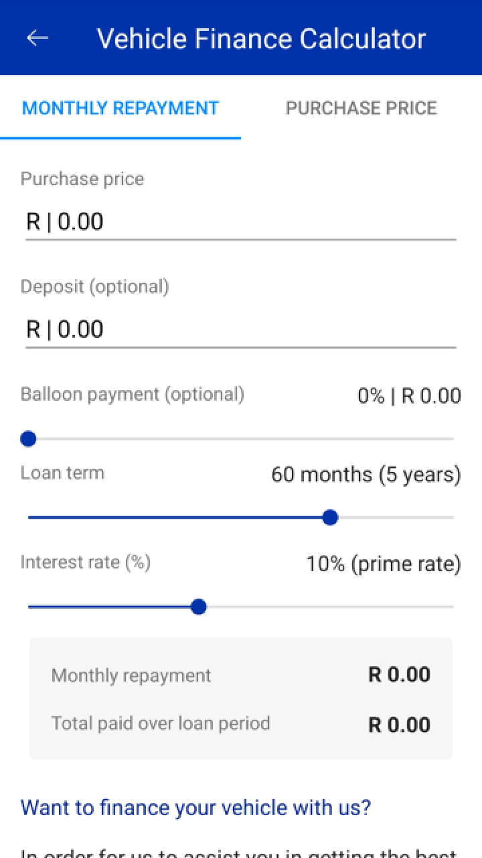This screenshot has width=482, height=858.
Task: Select the Monthly repayment R 0.00 amount
Action: [x=399, y=675]
